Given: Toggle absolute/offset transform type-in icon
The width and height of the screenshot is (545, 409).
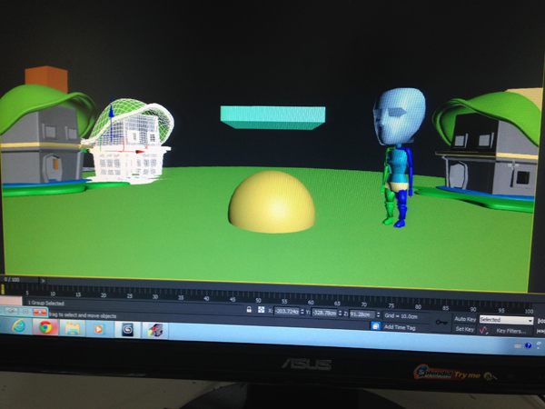Looking at the screenshot, I should (261, 310).
